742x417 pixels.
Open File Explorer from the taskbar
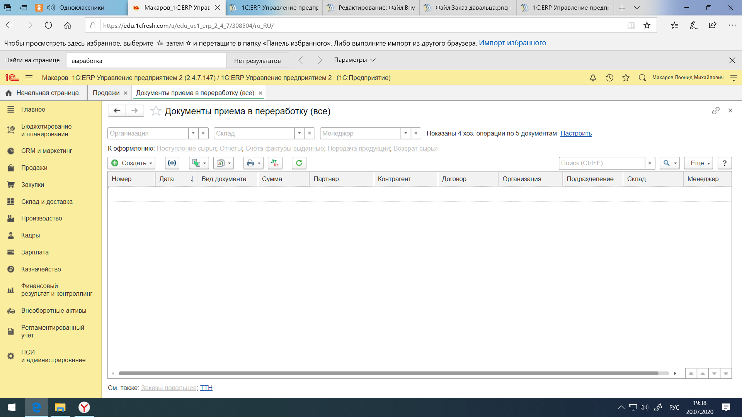tap(60, 407)
